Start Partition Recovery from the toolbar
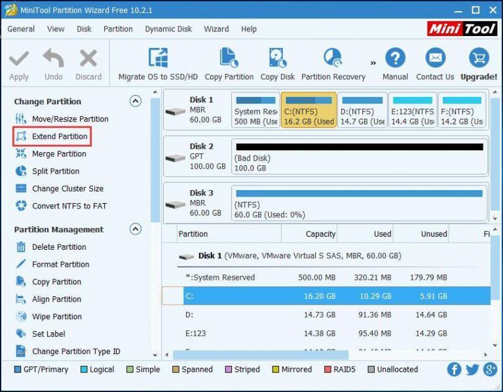 [x=333, y=64]
